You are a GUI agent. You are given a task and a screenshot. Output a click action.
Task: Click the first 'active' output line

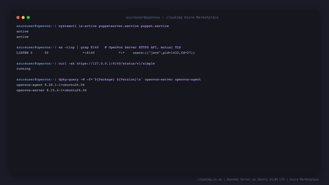[22, 31]
